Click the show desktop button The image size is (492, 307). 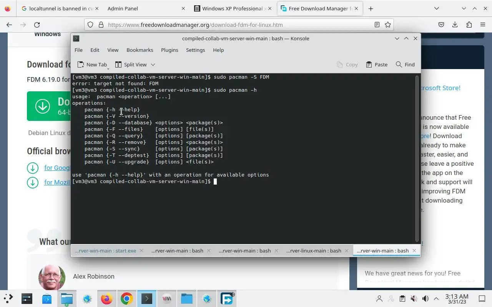[x=482, y=299]
